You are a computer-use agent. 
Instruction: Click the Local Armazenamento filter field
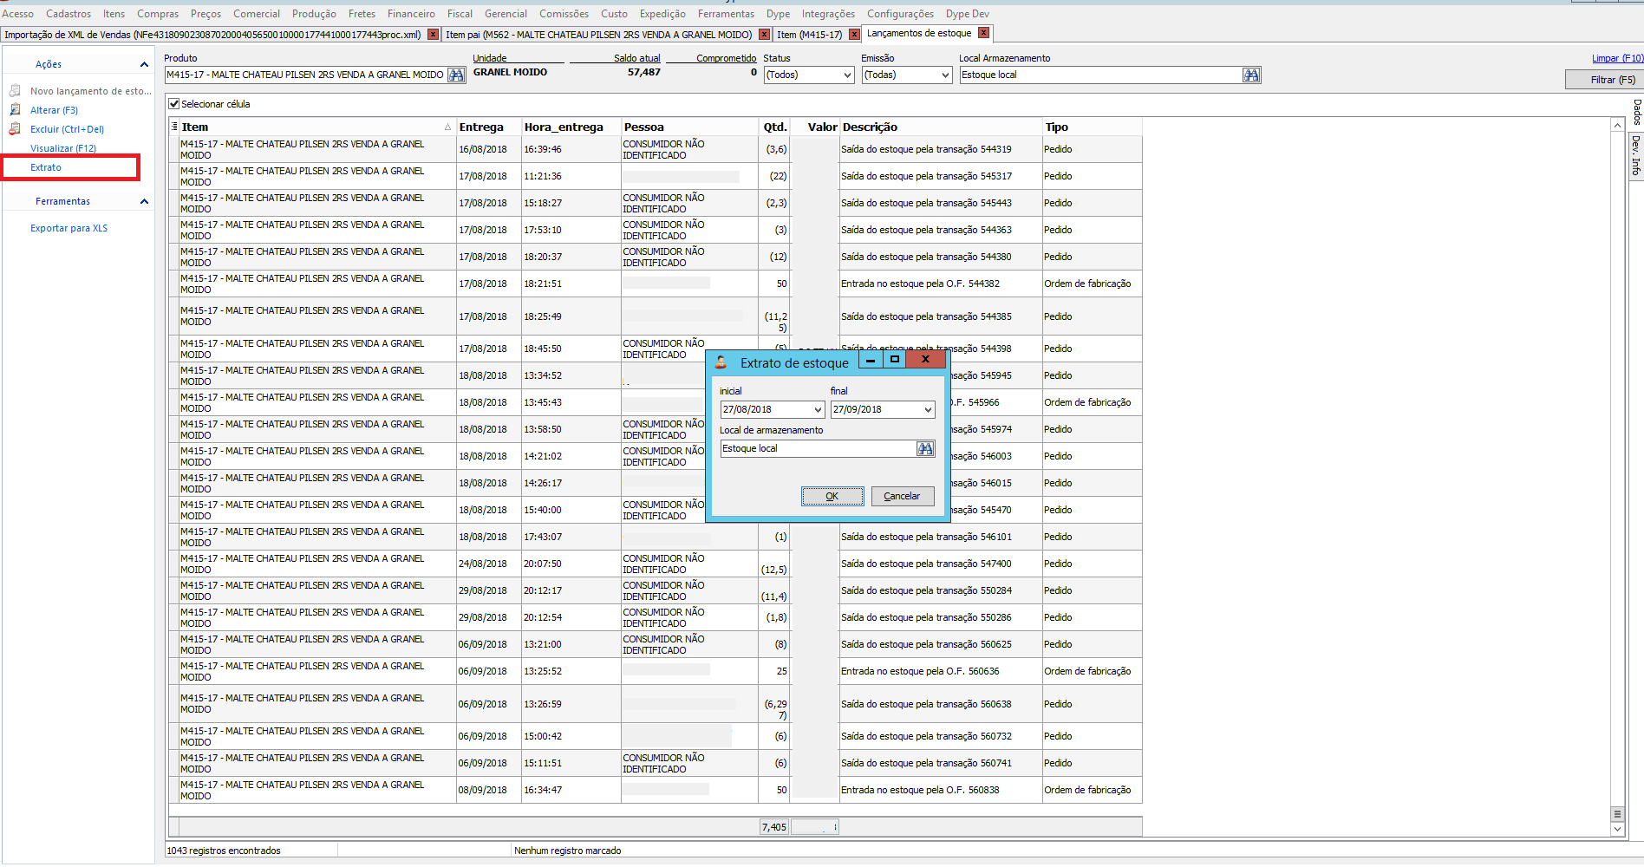pos(1100,75)
